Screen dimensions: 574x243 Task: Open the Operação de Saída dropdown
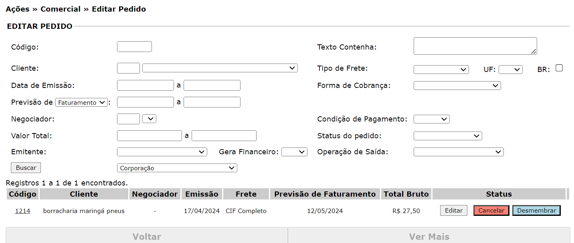[x=458, y=152]
